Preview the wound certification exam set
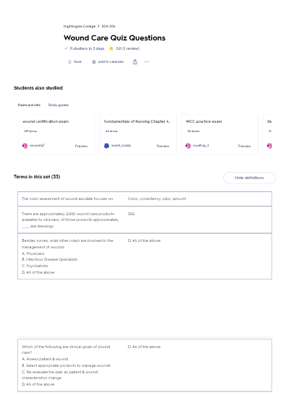289x408 pixels. coord(81,146)
